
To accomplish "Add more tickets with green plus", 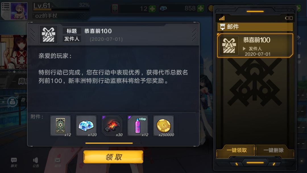I will tap(152, 9).
